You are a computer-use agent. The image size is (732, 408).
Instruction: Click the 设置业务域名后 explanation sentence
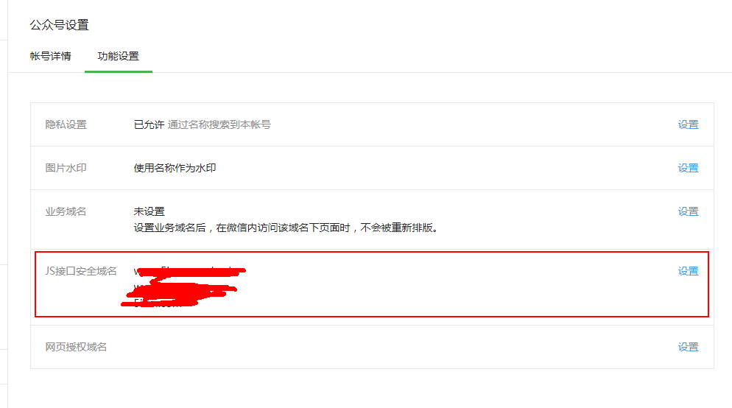[286, 228]
